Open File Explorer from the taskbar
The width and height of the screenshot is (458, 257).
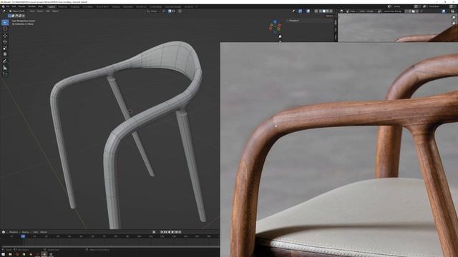[x=10, y=254]
